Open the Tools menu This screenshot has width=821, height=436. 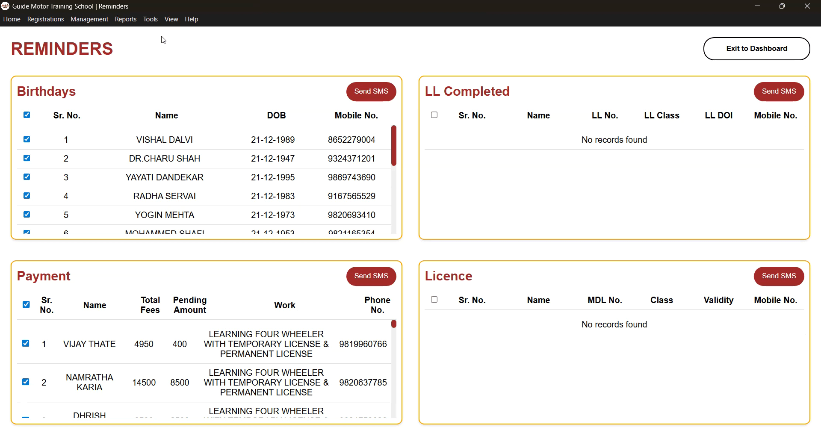click(x=150, y=19)
